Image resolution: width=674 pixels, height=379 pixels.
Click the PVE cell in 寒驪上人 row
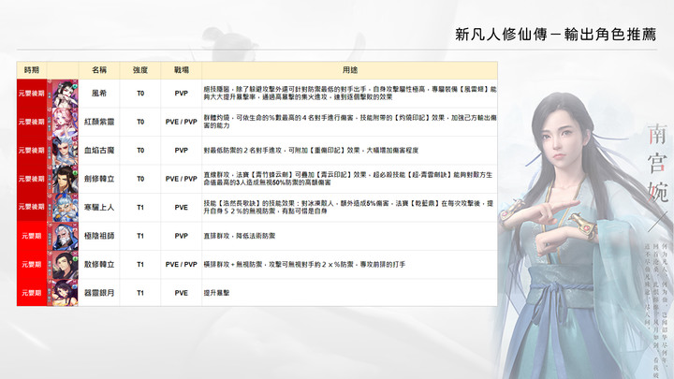click(181, 207)
